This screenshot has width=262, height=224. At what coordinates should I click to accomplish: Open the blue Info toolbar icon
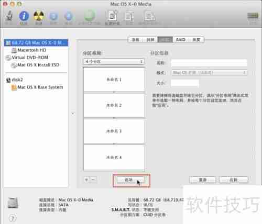point(24,16)
